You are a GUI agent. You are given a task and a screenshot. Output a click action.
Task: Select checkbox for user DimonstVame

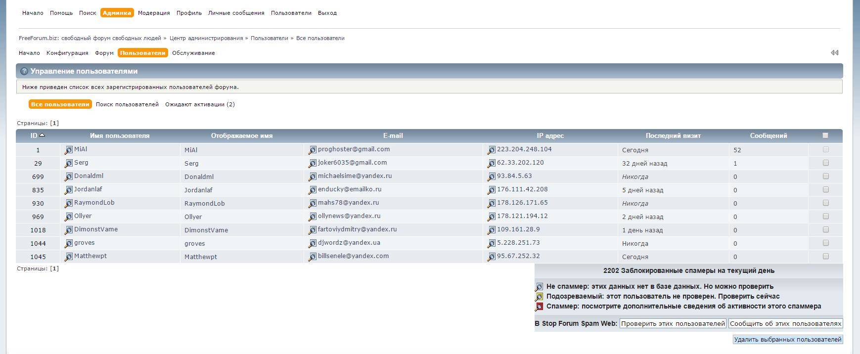[825, 229]
